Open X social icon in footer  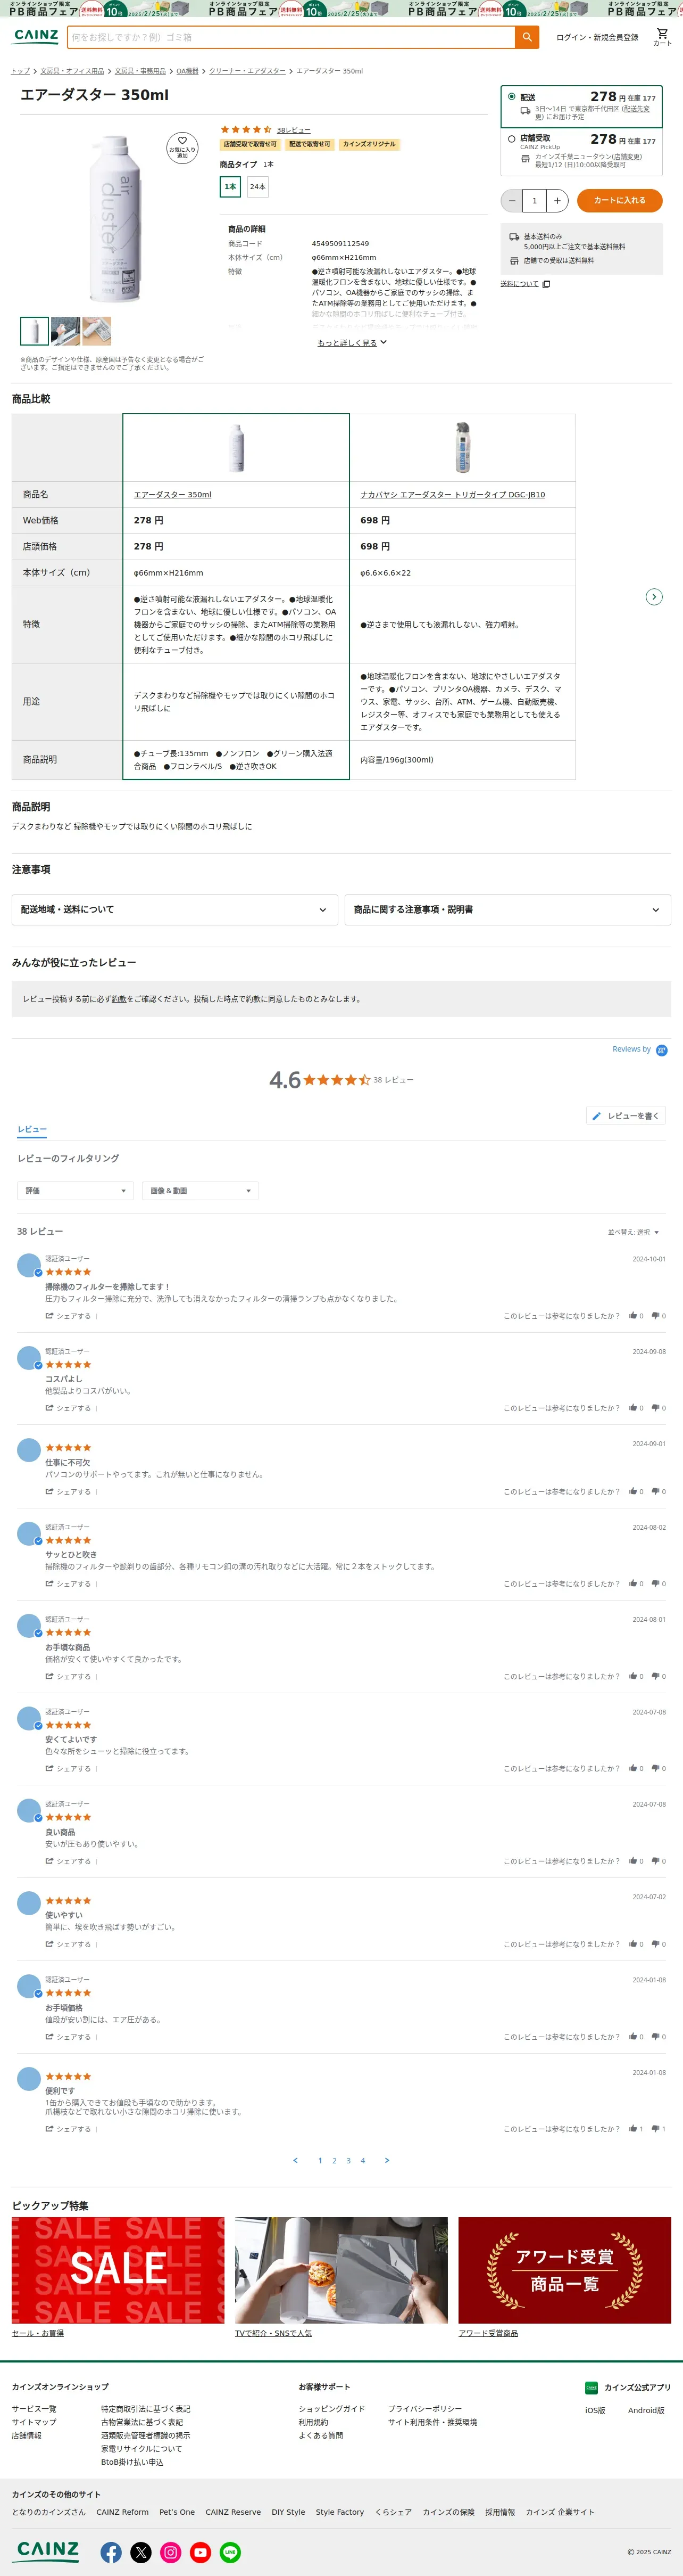pyautogui.click(x=141, y=2553)
